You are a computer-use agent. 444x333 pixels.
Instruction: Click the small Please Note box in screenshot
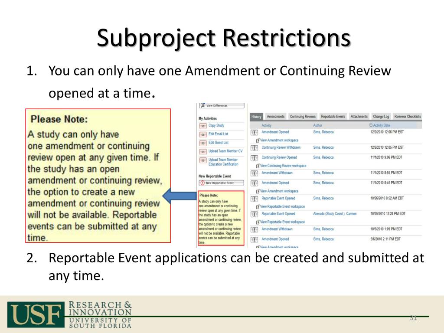221,218
